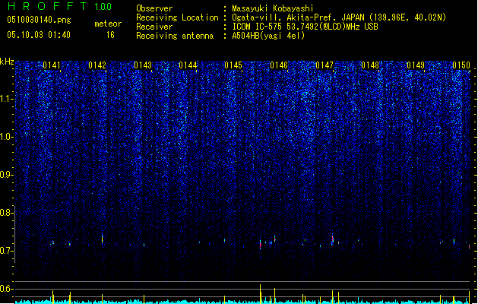Click the meteor echo streak below 0142
Image resolution: width=478 pixels, height=304 pixels.
pos(102,239)
